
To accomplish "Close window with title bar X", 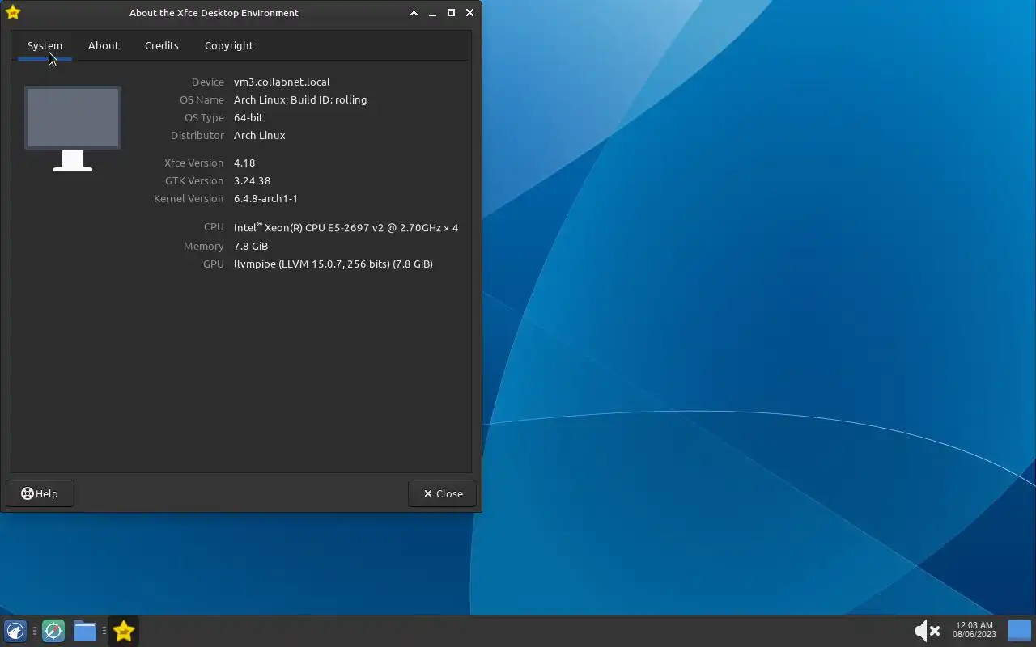I will [x=469, y=13].
